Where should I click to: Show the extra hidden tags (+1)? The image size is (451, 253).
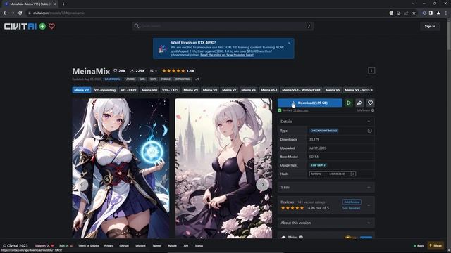197,79
